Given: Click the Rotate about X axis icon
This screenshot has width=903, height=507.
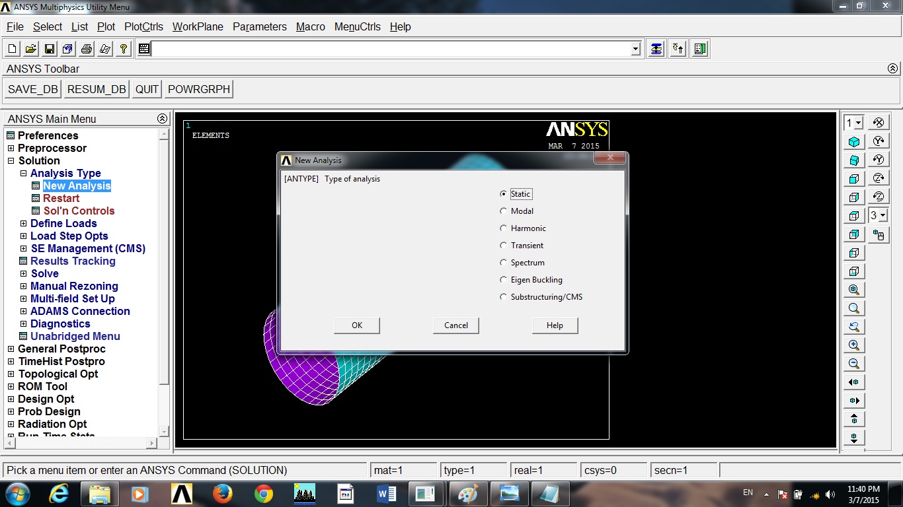Looking at the screenshot, I should [879, 122].
